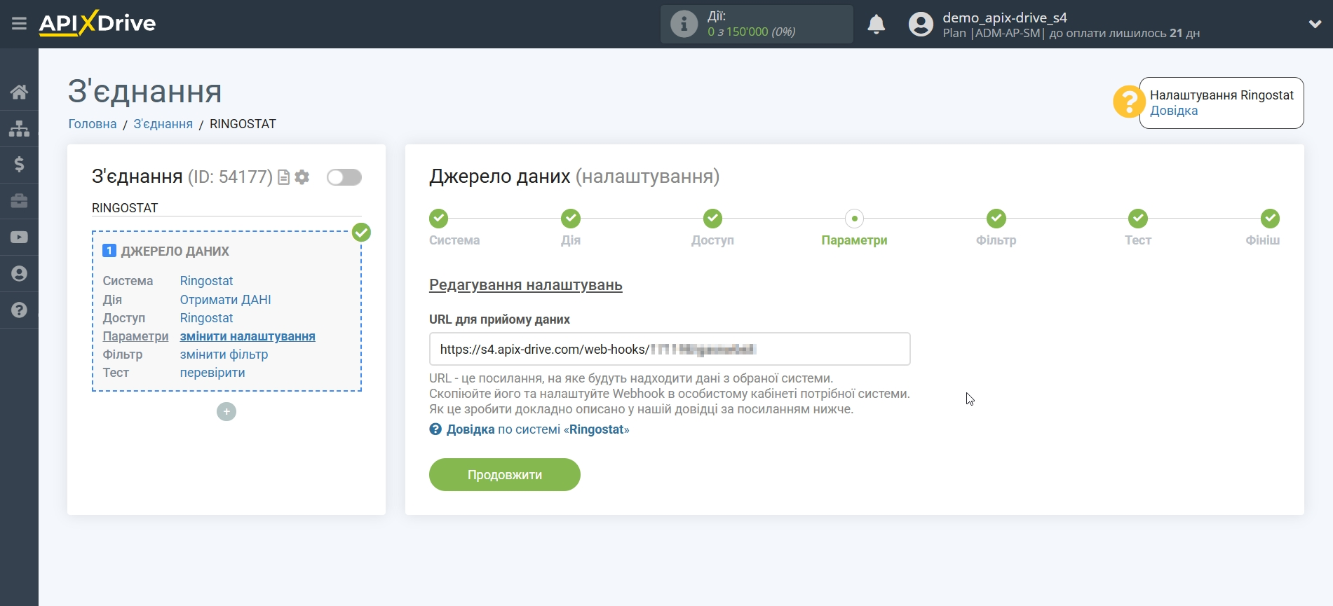Screen dimensions: 1333x606
Task: Open briefcase icon in sidebar
Action: pos(19,201)
